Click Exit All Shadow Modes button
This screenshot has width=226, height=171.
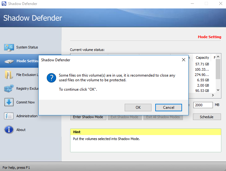[x=163, y=118]
